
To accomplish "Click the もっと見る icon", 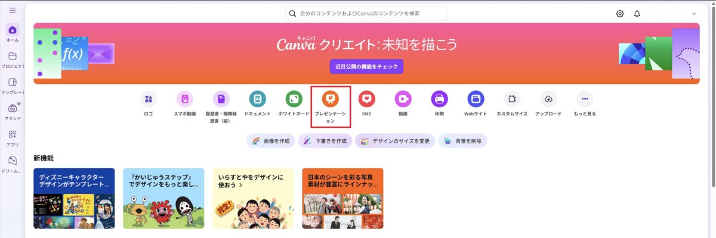I will (x=585, y=99).
